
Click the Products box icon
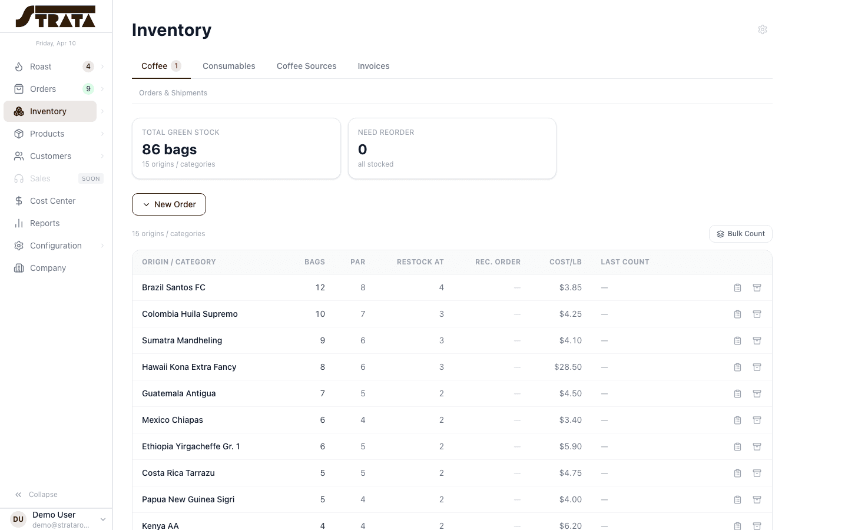point(19,134)
